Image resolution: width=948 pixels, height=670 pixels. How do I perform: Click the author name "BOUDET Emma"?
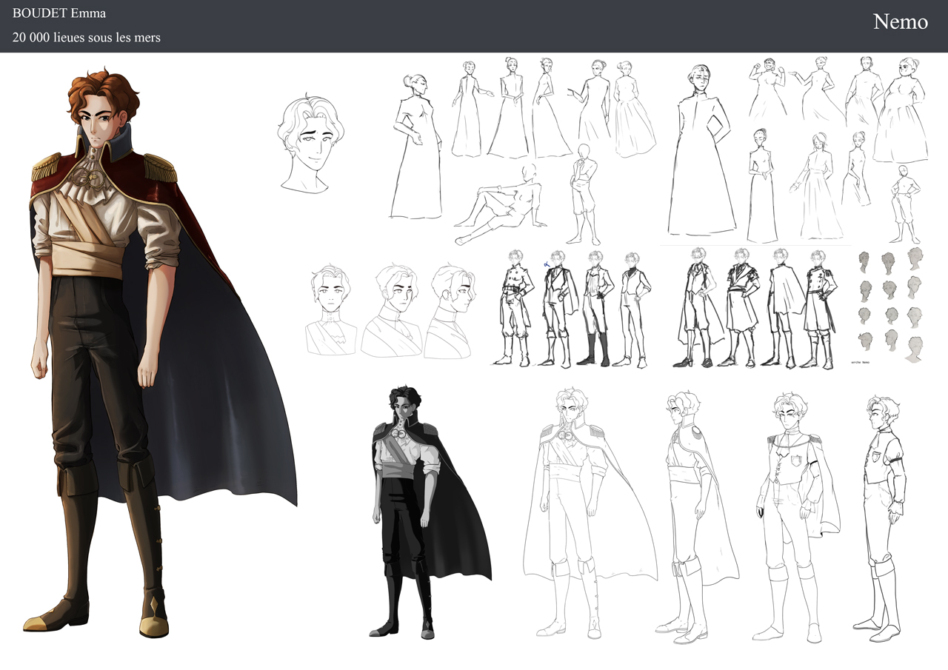pyautogui.click(x=59, y=13)
